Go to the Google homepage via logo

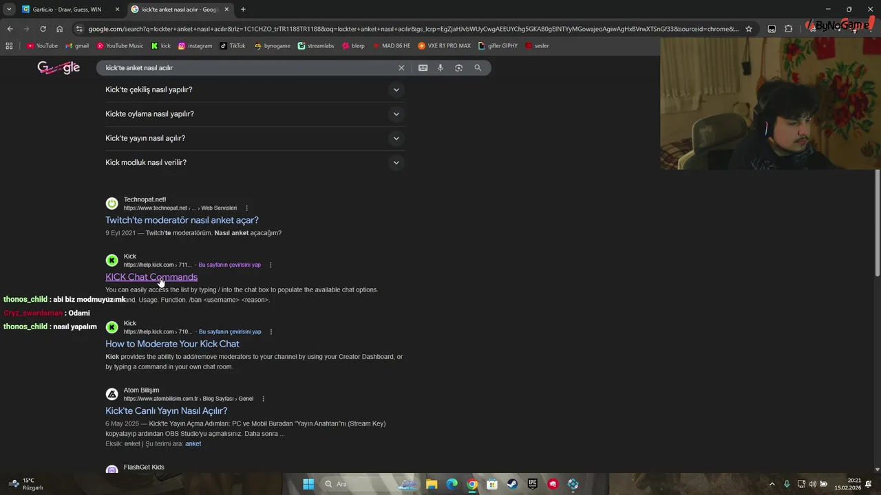[x=59, y=67]
